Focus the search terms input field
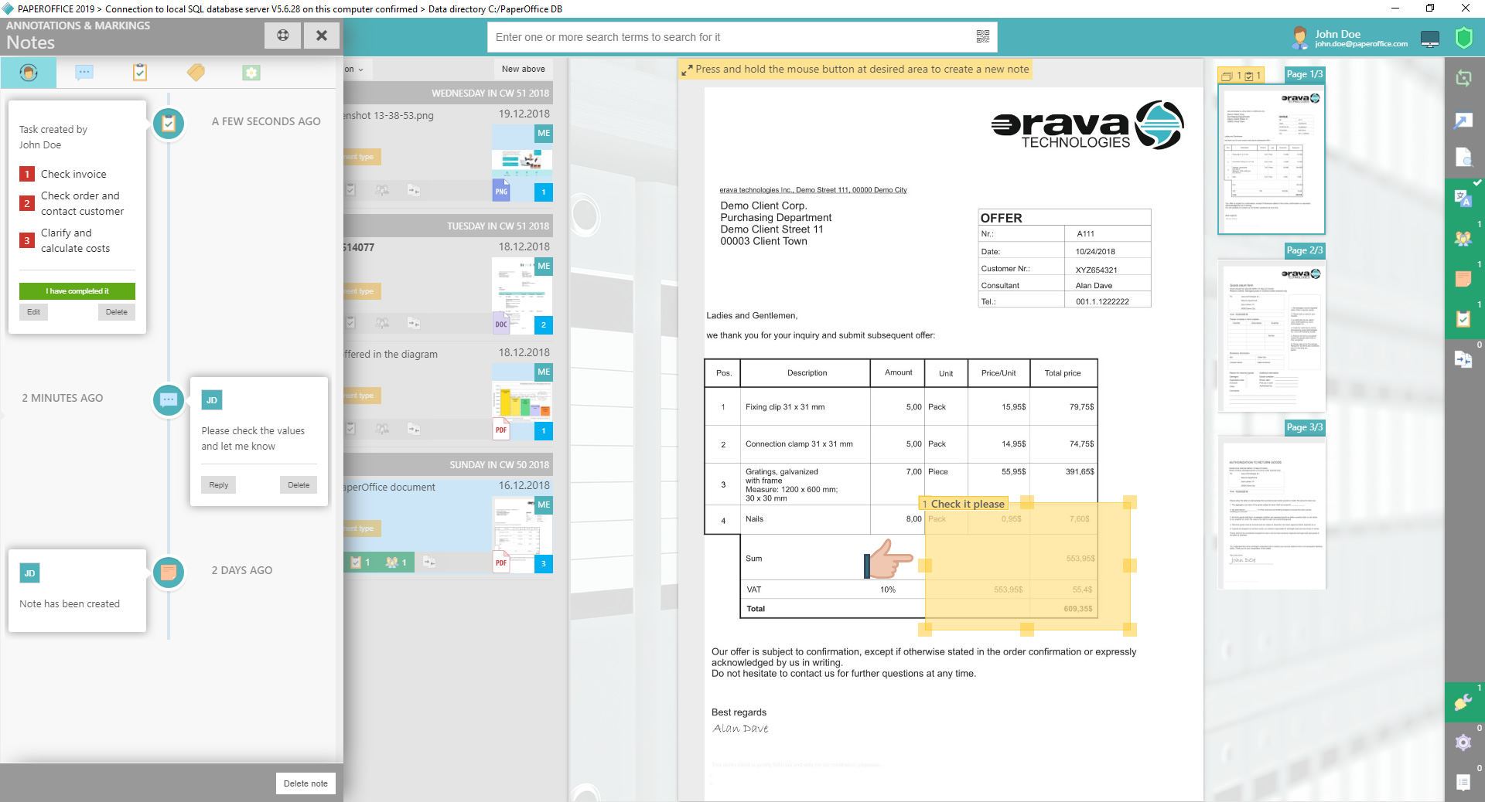The width and height of the screenshot is (1485, 802). (x=731, y=37)
